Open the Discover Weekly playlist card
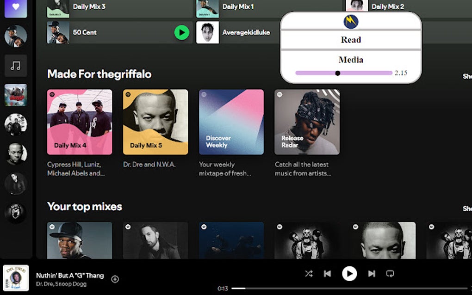The image size is (472, 295). coord(231,122)
